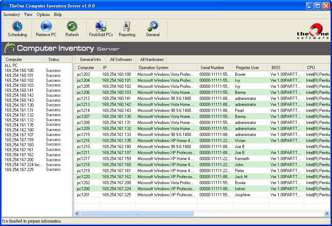The height and width of the screenshot is (226, 332).
Task: Select 169.254.160.100 in the left list
Action: coord(19,70)
